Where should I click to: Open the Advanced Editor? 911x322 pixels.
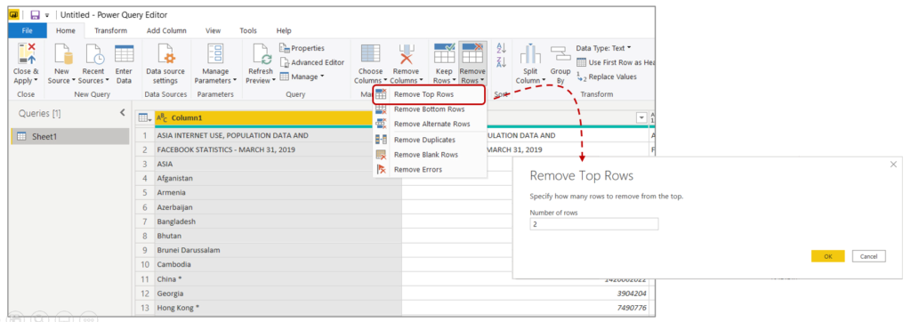[312, 62]
